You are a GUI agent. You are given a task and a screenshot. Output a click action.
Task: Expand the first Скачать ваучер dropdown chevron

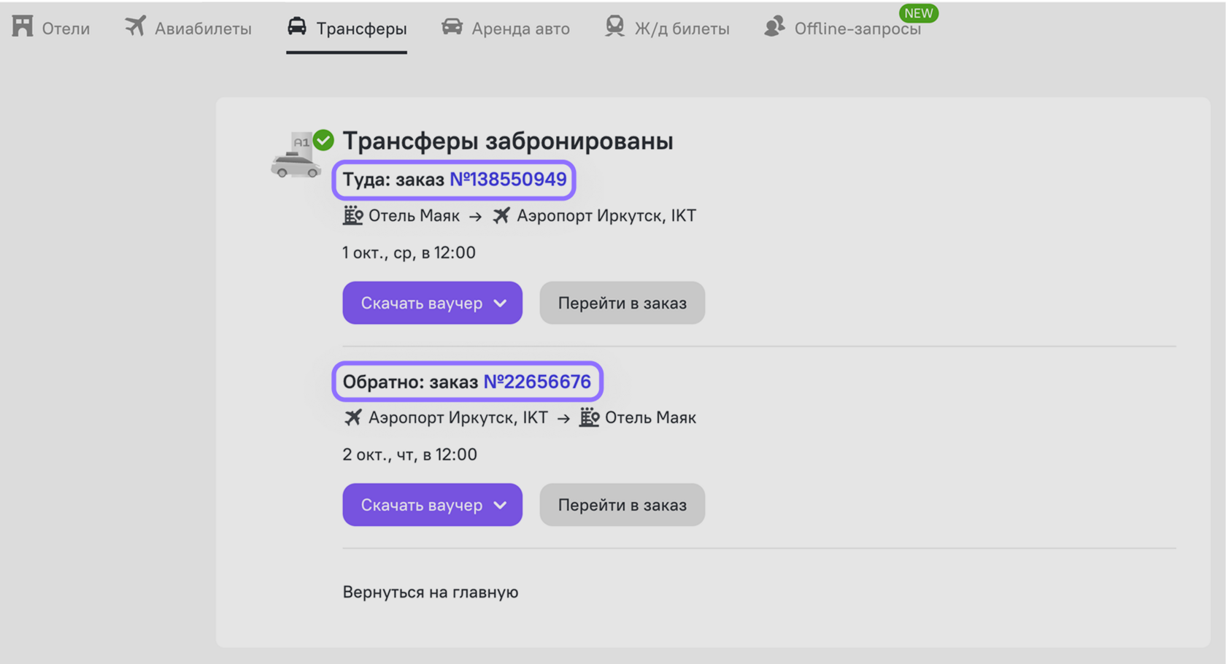coord(500,304)
